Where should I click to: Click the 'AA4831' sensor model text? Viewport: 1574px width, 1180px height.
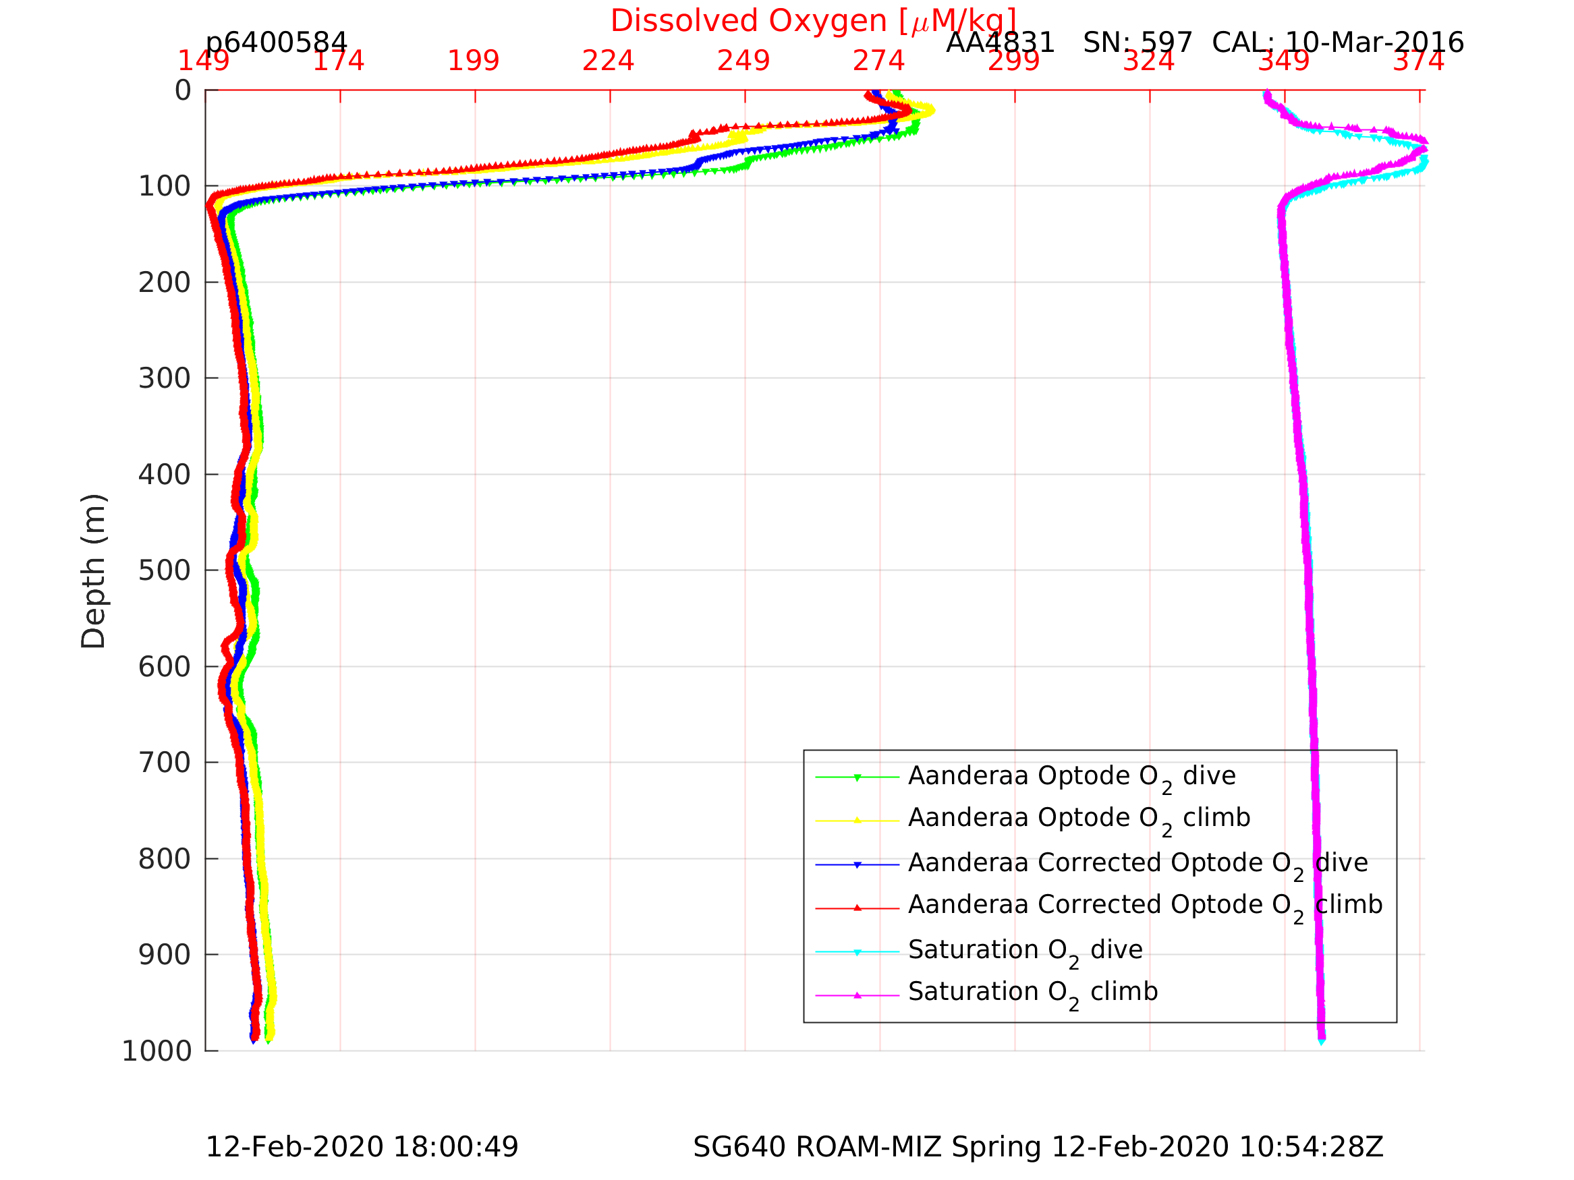1001,43
